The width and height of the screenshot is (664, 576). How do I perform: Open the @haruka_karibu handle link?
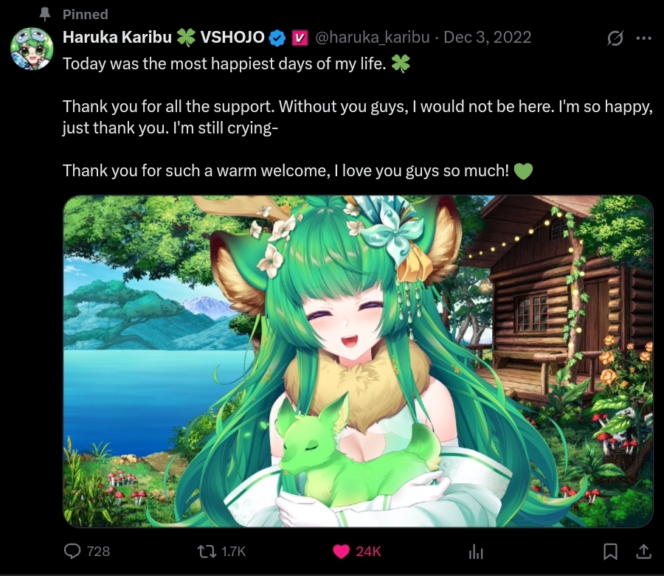pos(373,38)
